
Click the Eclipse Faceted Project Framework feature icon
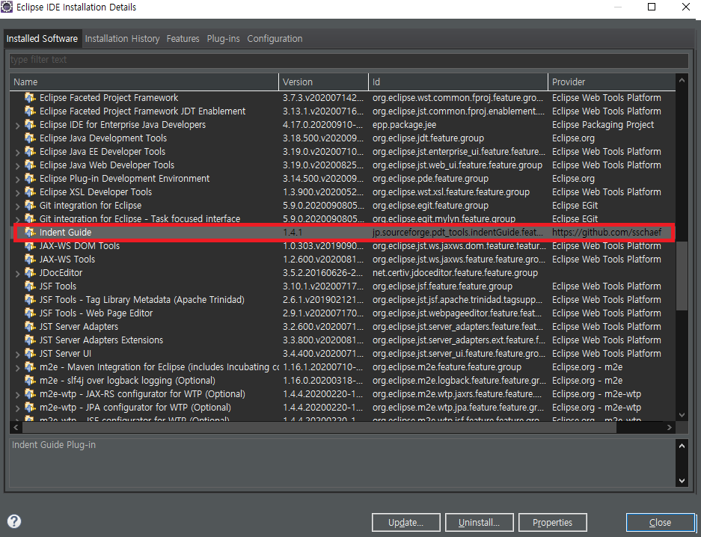tap(30, 97)
